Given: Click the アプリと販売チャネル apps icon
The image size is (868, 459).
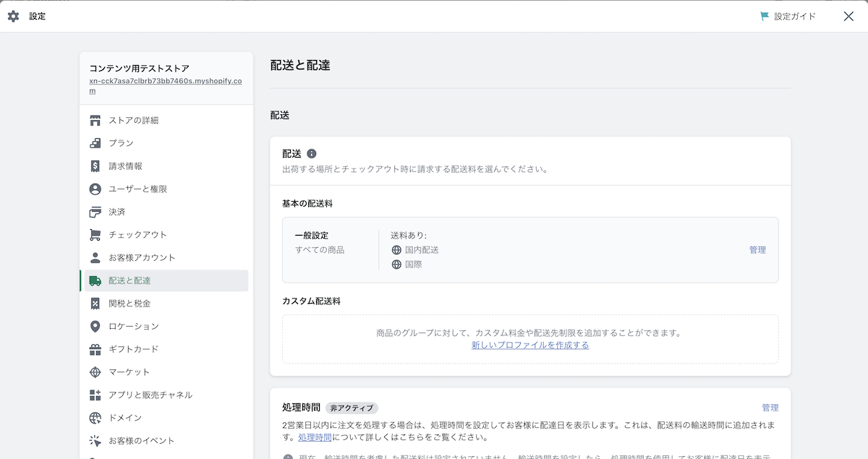Looking at the screenshot, I should coord(95,395).
